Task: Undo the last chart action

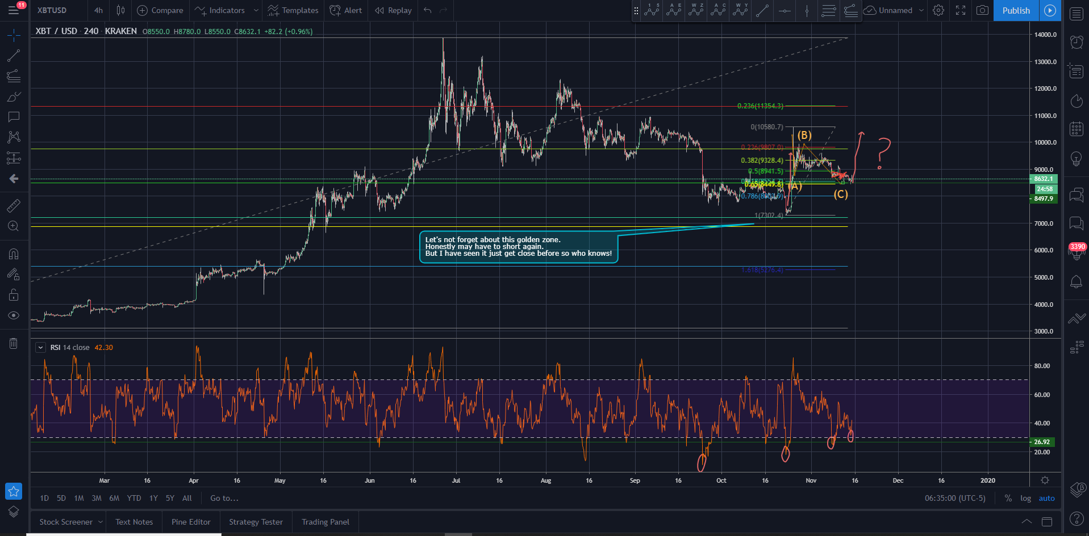Action: coord(428,10)
